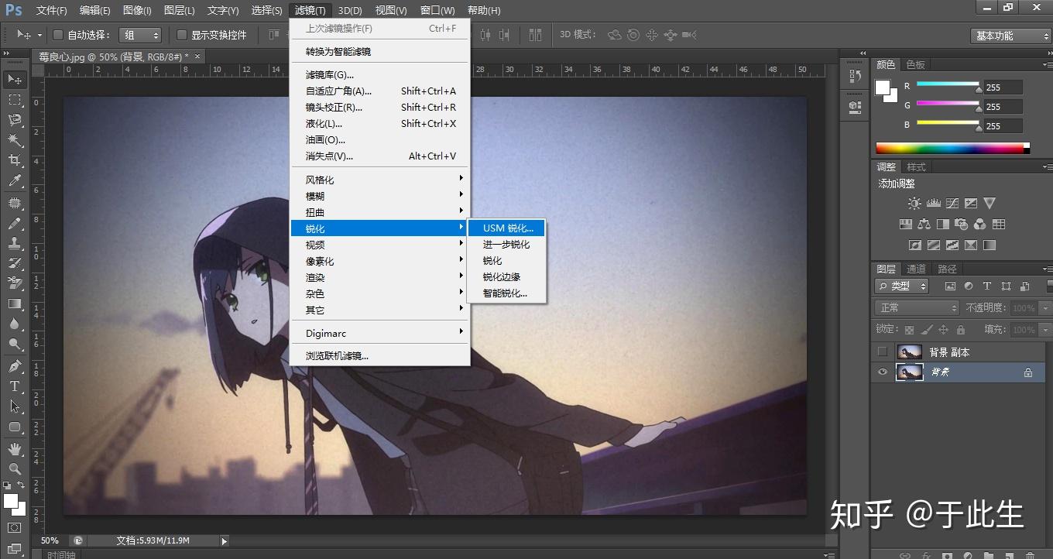
Task: Choose the Pen tool
Action: (x=15, y=365)
